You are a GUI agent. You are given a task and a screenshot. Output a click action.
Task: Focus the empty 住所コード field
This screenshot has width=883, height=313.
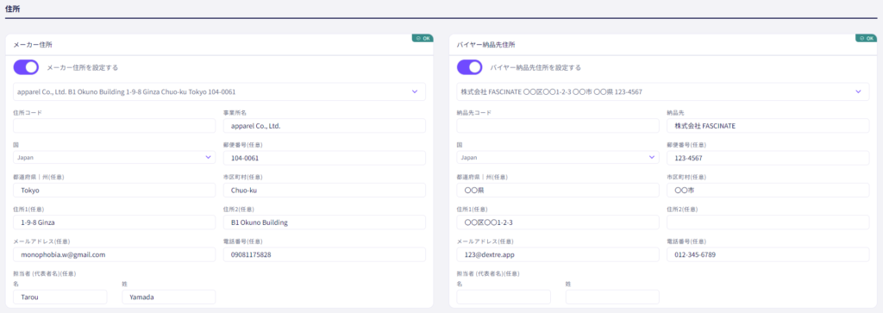pyautogui.click(x=115, y=126)
